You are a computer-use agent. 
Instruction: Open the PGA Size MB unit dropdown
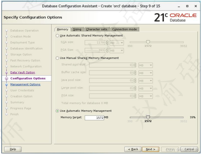tap(117, 50)
